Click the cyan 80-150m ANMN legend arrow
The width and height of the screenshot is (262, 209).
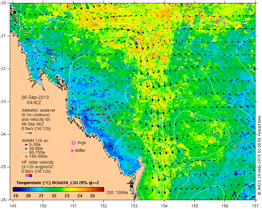[26, 153]
